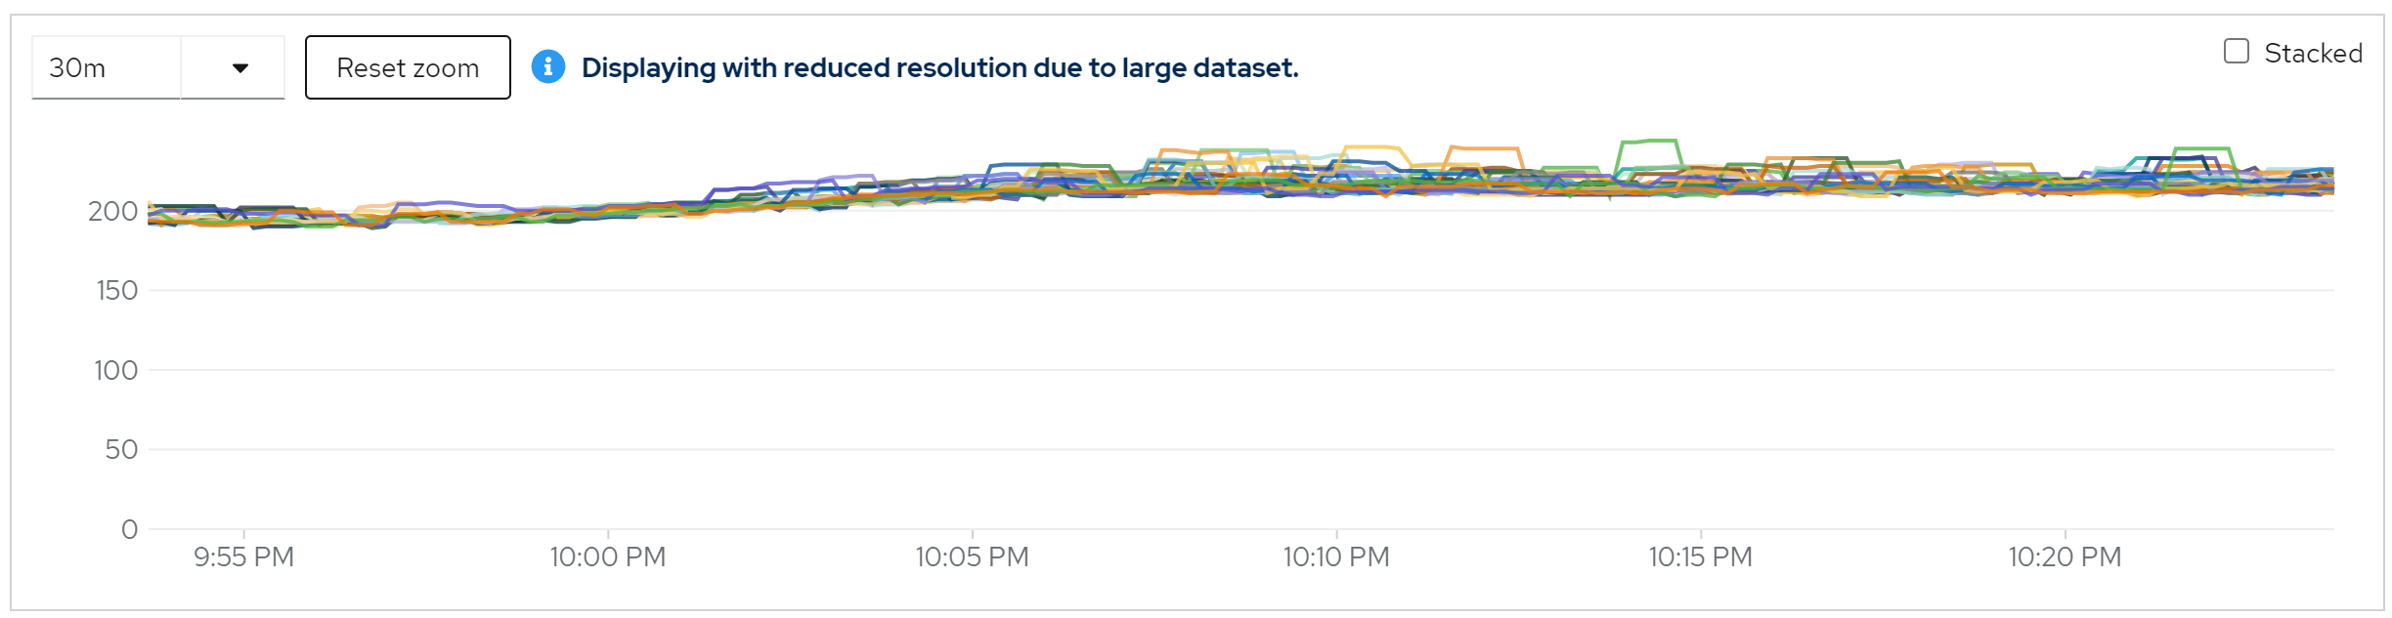
Task: Click the 150 y-axis label
Action: [x=116, y=290]
